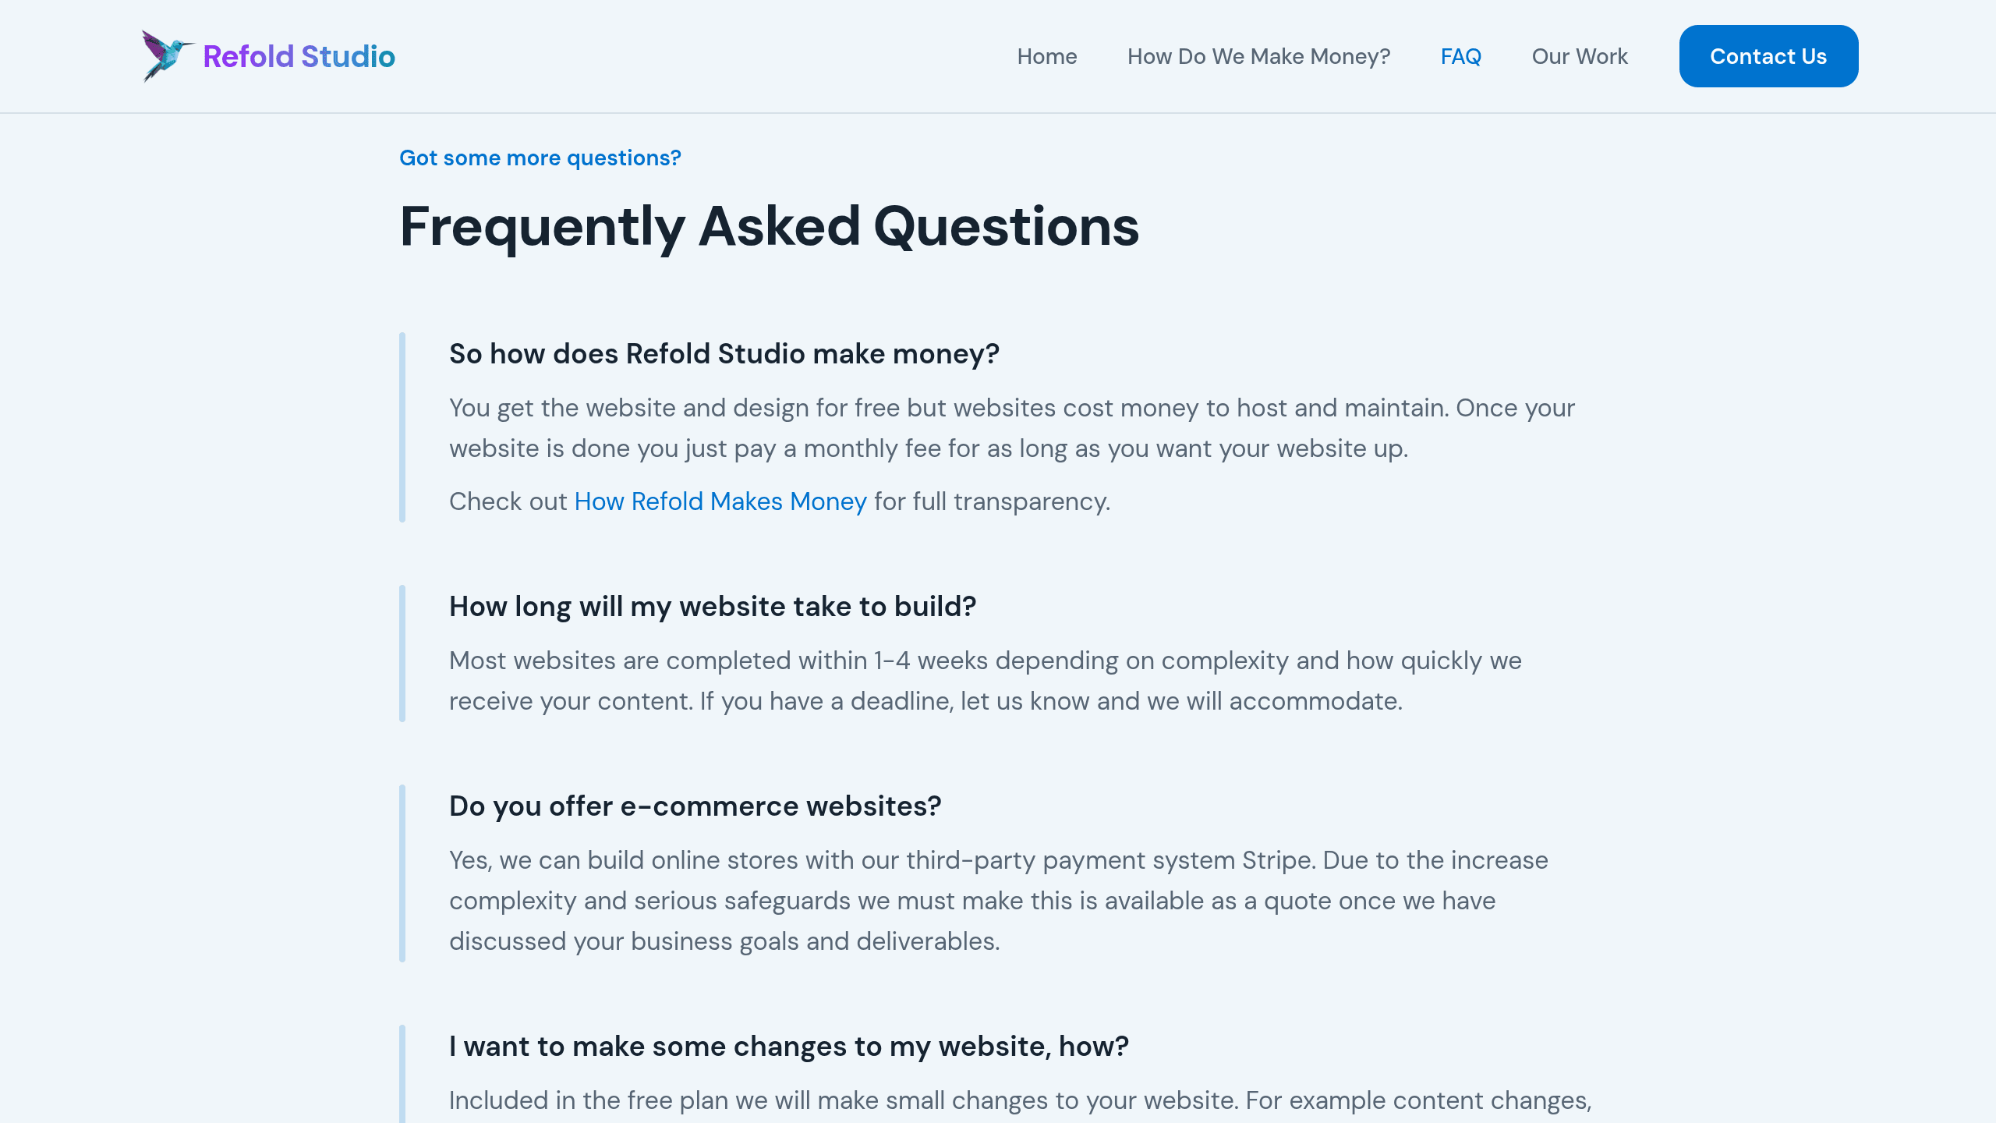1996x1123 pixels.
Task: Click the hummingbird logo icon
Action: [164, 55]
